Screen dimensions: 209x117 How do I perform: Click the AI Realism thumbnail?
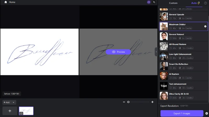coord(164,76)
